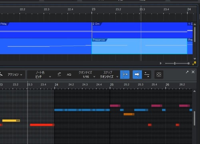Select the orange note in the piano roll
This screenshot has height=144, width=200.
[x=129, y=114]
